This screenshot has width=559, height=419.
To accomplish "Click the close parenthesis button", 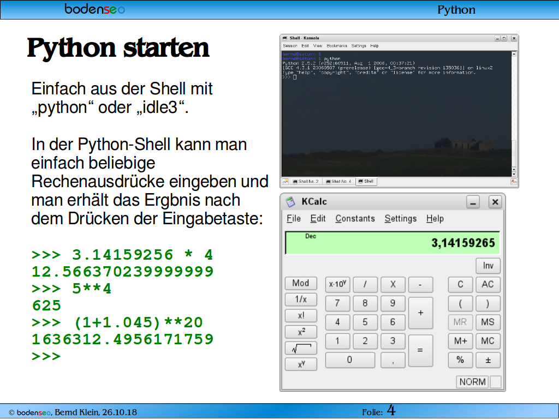I will click(x=488, y=303).
